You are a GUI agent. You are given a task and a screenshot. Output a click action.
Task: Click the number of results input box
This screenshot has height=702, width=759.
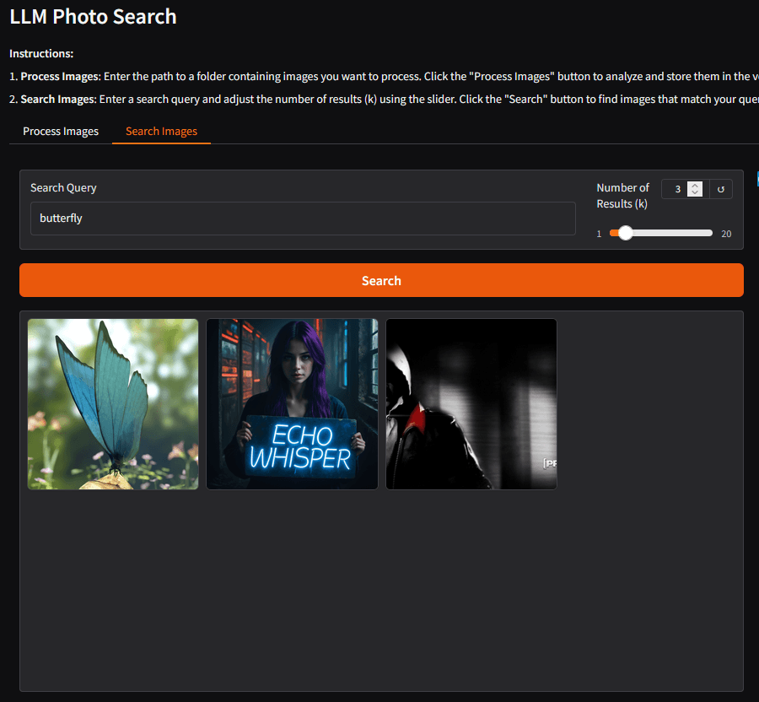pos(676,190)
